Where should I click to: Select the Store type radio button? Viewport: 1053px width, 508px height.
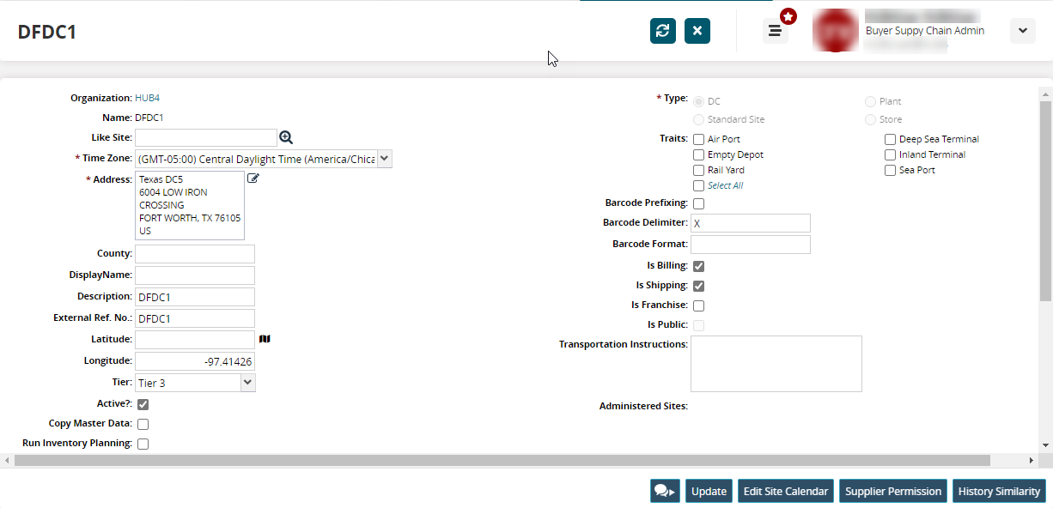click(x=870, y=119)
